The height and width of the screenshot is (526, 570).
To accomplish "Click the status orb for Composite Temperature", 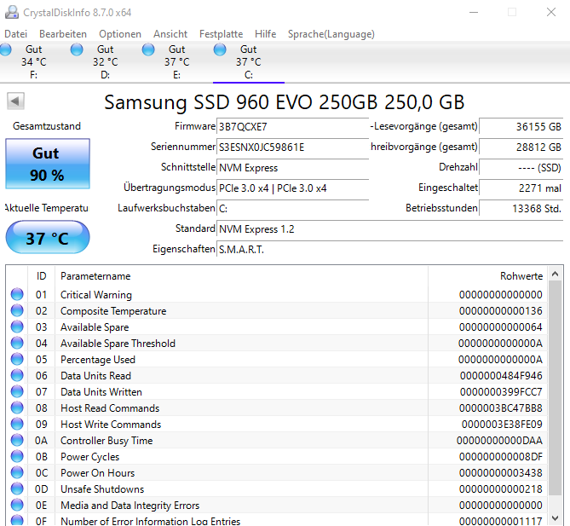I will pos(17,310).
